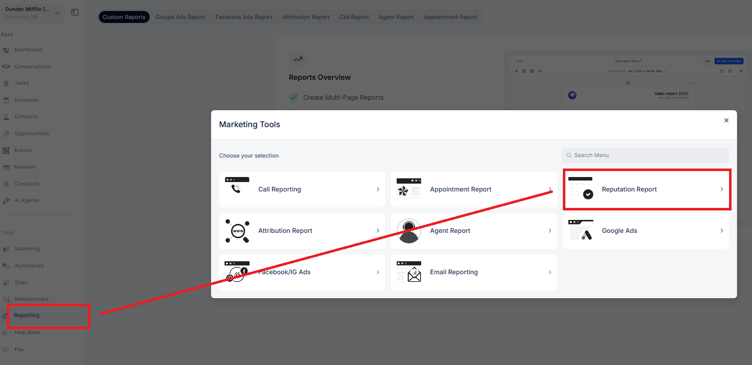Select the top Attribution Report tab
The height and width of the screenshot is (365, 752).
(x=306, y=17)
